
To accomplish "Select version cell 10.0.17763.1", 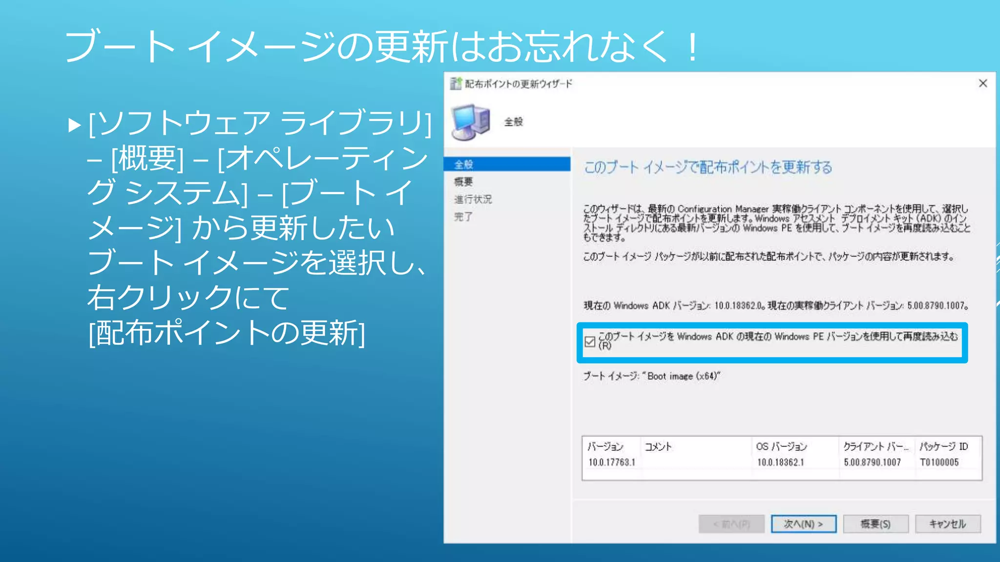I will point(612,462).
